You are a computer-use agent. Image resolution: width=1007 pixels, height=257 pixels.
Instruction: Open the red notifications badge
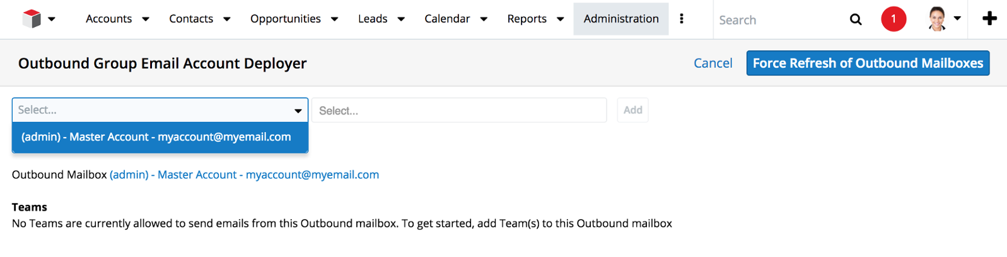click(x=893, y=19)
